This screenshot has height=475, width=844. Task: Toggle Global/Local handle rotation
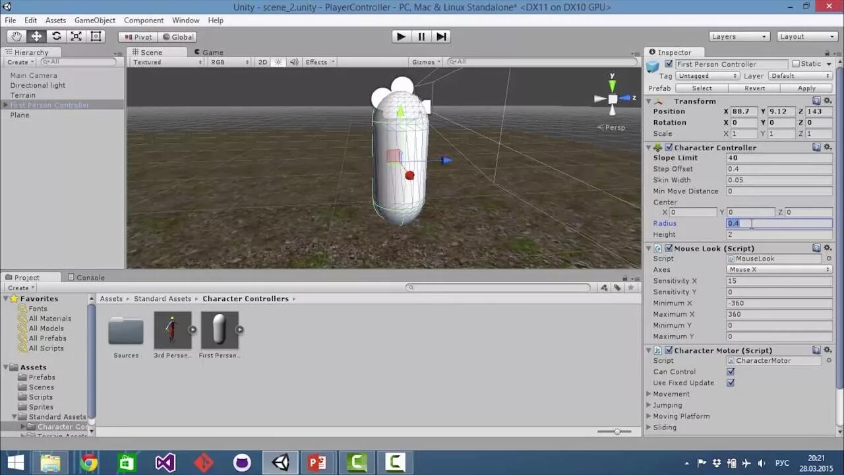[x=178, y=37]
